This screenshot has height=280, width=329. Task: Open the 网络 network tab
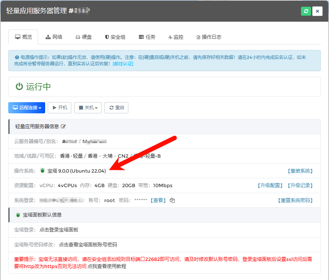[x=54, y=37]
